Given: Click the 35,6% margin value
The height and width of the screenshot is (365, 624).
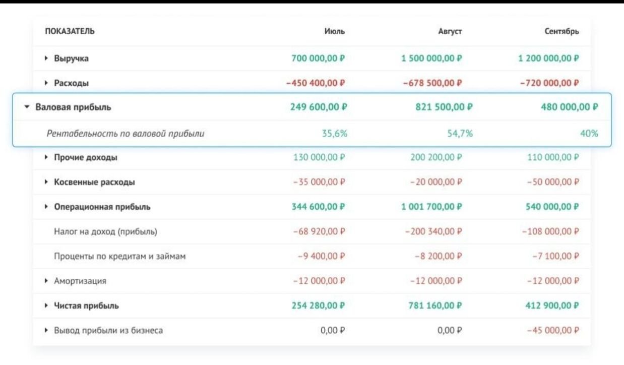Looking at the screenshot, I should click(335, 134).
